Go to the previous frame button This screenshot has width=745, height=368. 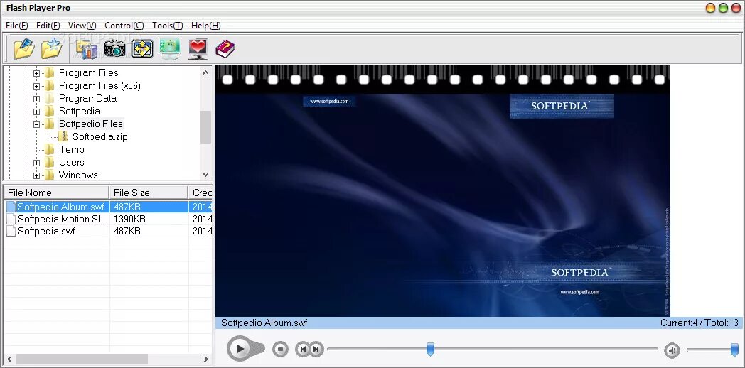[303, 350]
